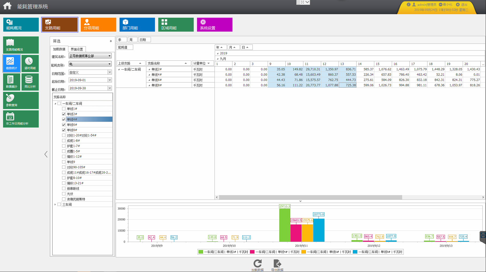This screenshot has height=272, width=486.
Task: Click green 单线2# legend swatch
Action: pos(200,252)
